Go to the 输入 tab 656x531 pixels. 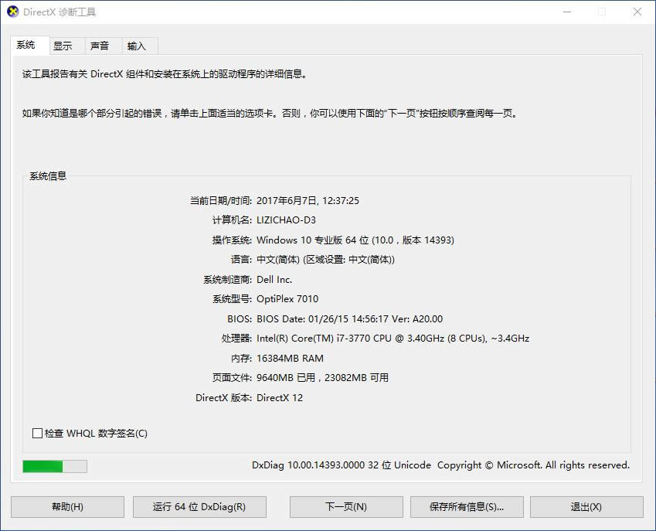coord(137,46)
